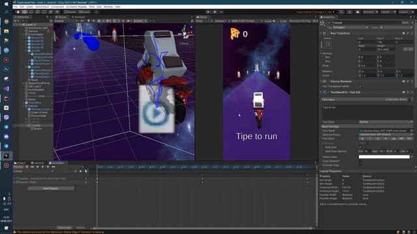Collapse the Level_1 scene in the Hierarchy

(20, 25)
